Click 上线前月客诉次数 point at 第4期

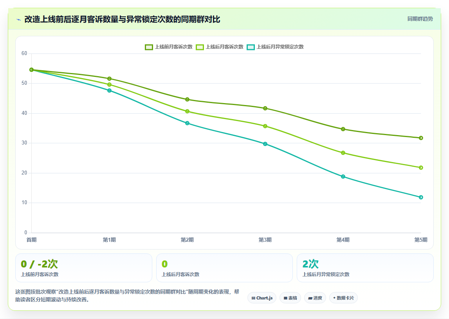coord(343,129)
